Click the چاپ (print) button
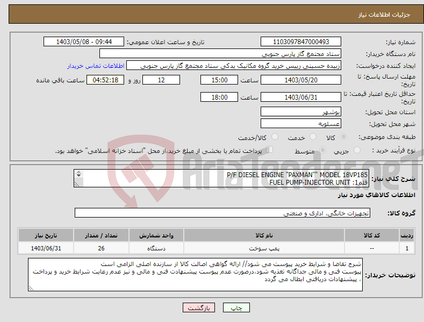 (236, 307)
